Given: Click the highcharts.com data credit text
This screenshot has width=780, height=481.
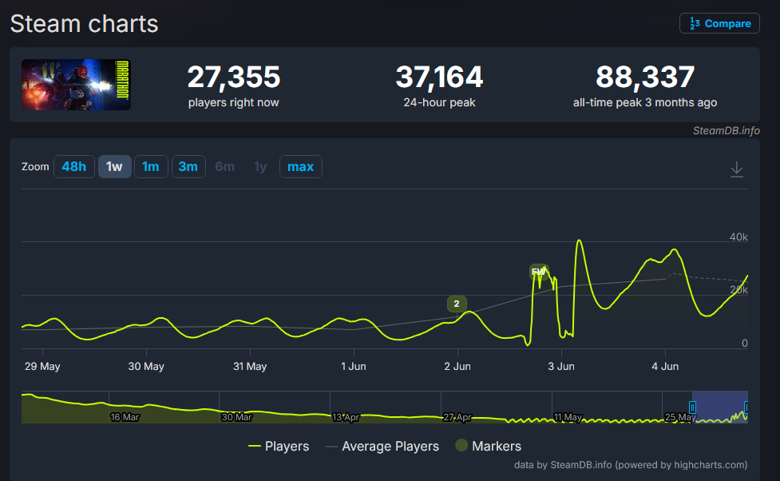Looking at the screenshot, I should [x=630, y=464].
